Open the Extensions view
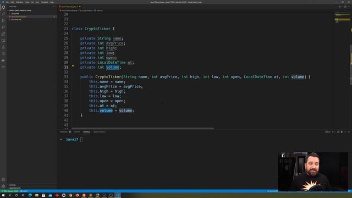This screenshot has width=352, height=198. pos(3,34)
